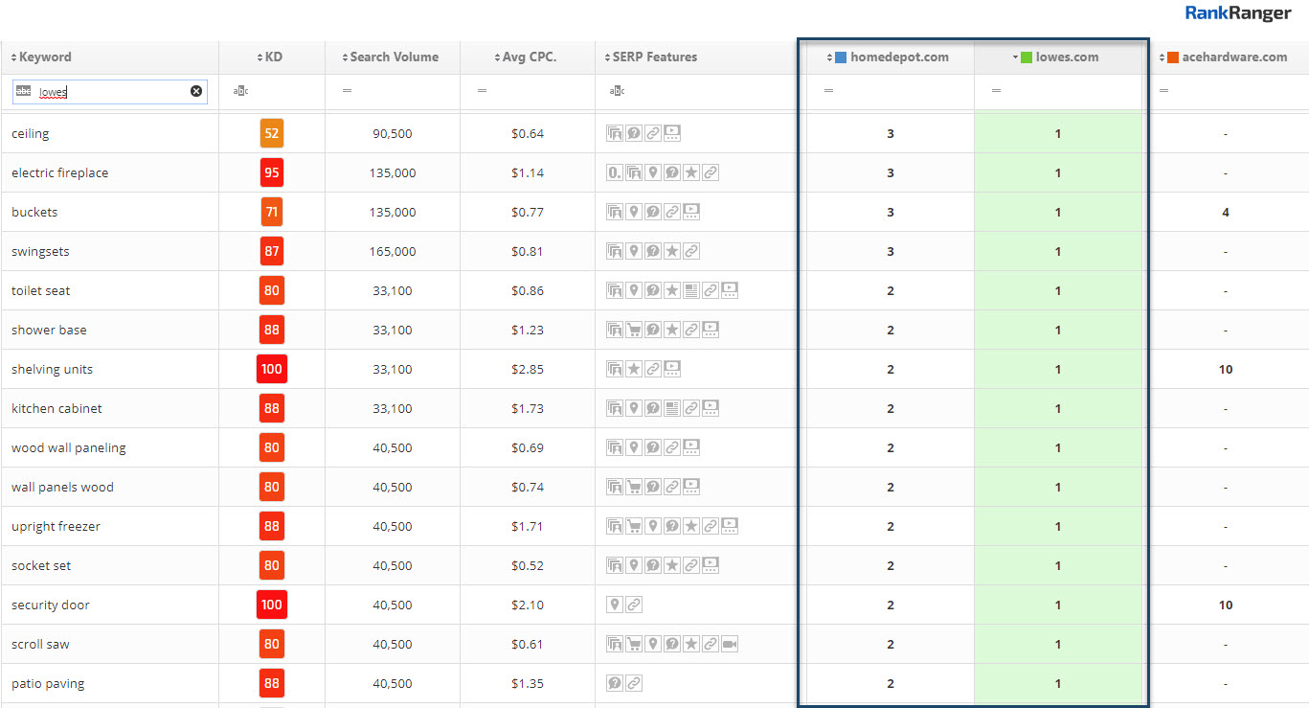Open the Keyword filter operator menu
This screenshot has width=1309, height=708.
23,91
